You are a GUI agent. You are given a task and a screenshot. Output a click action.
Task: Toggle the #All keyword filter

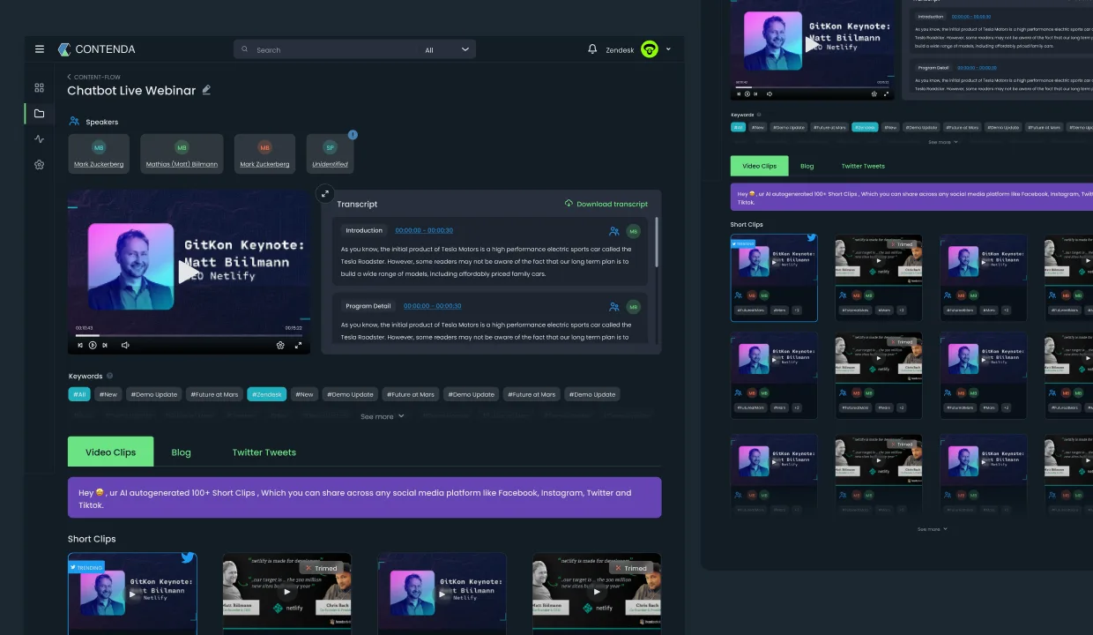[79, 394]
